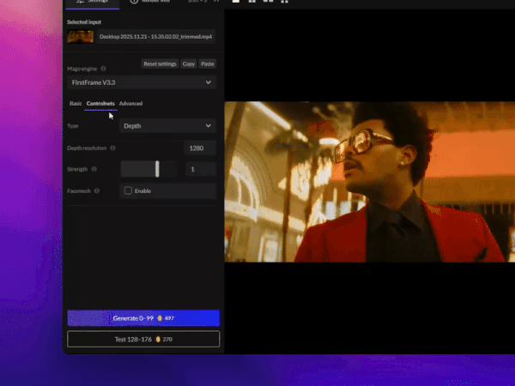
Task: Open the info icon next to Mago engine
Action: 103,69
